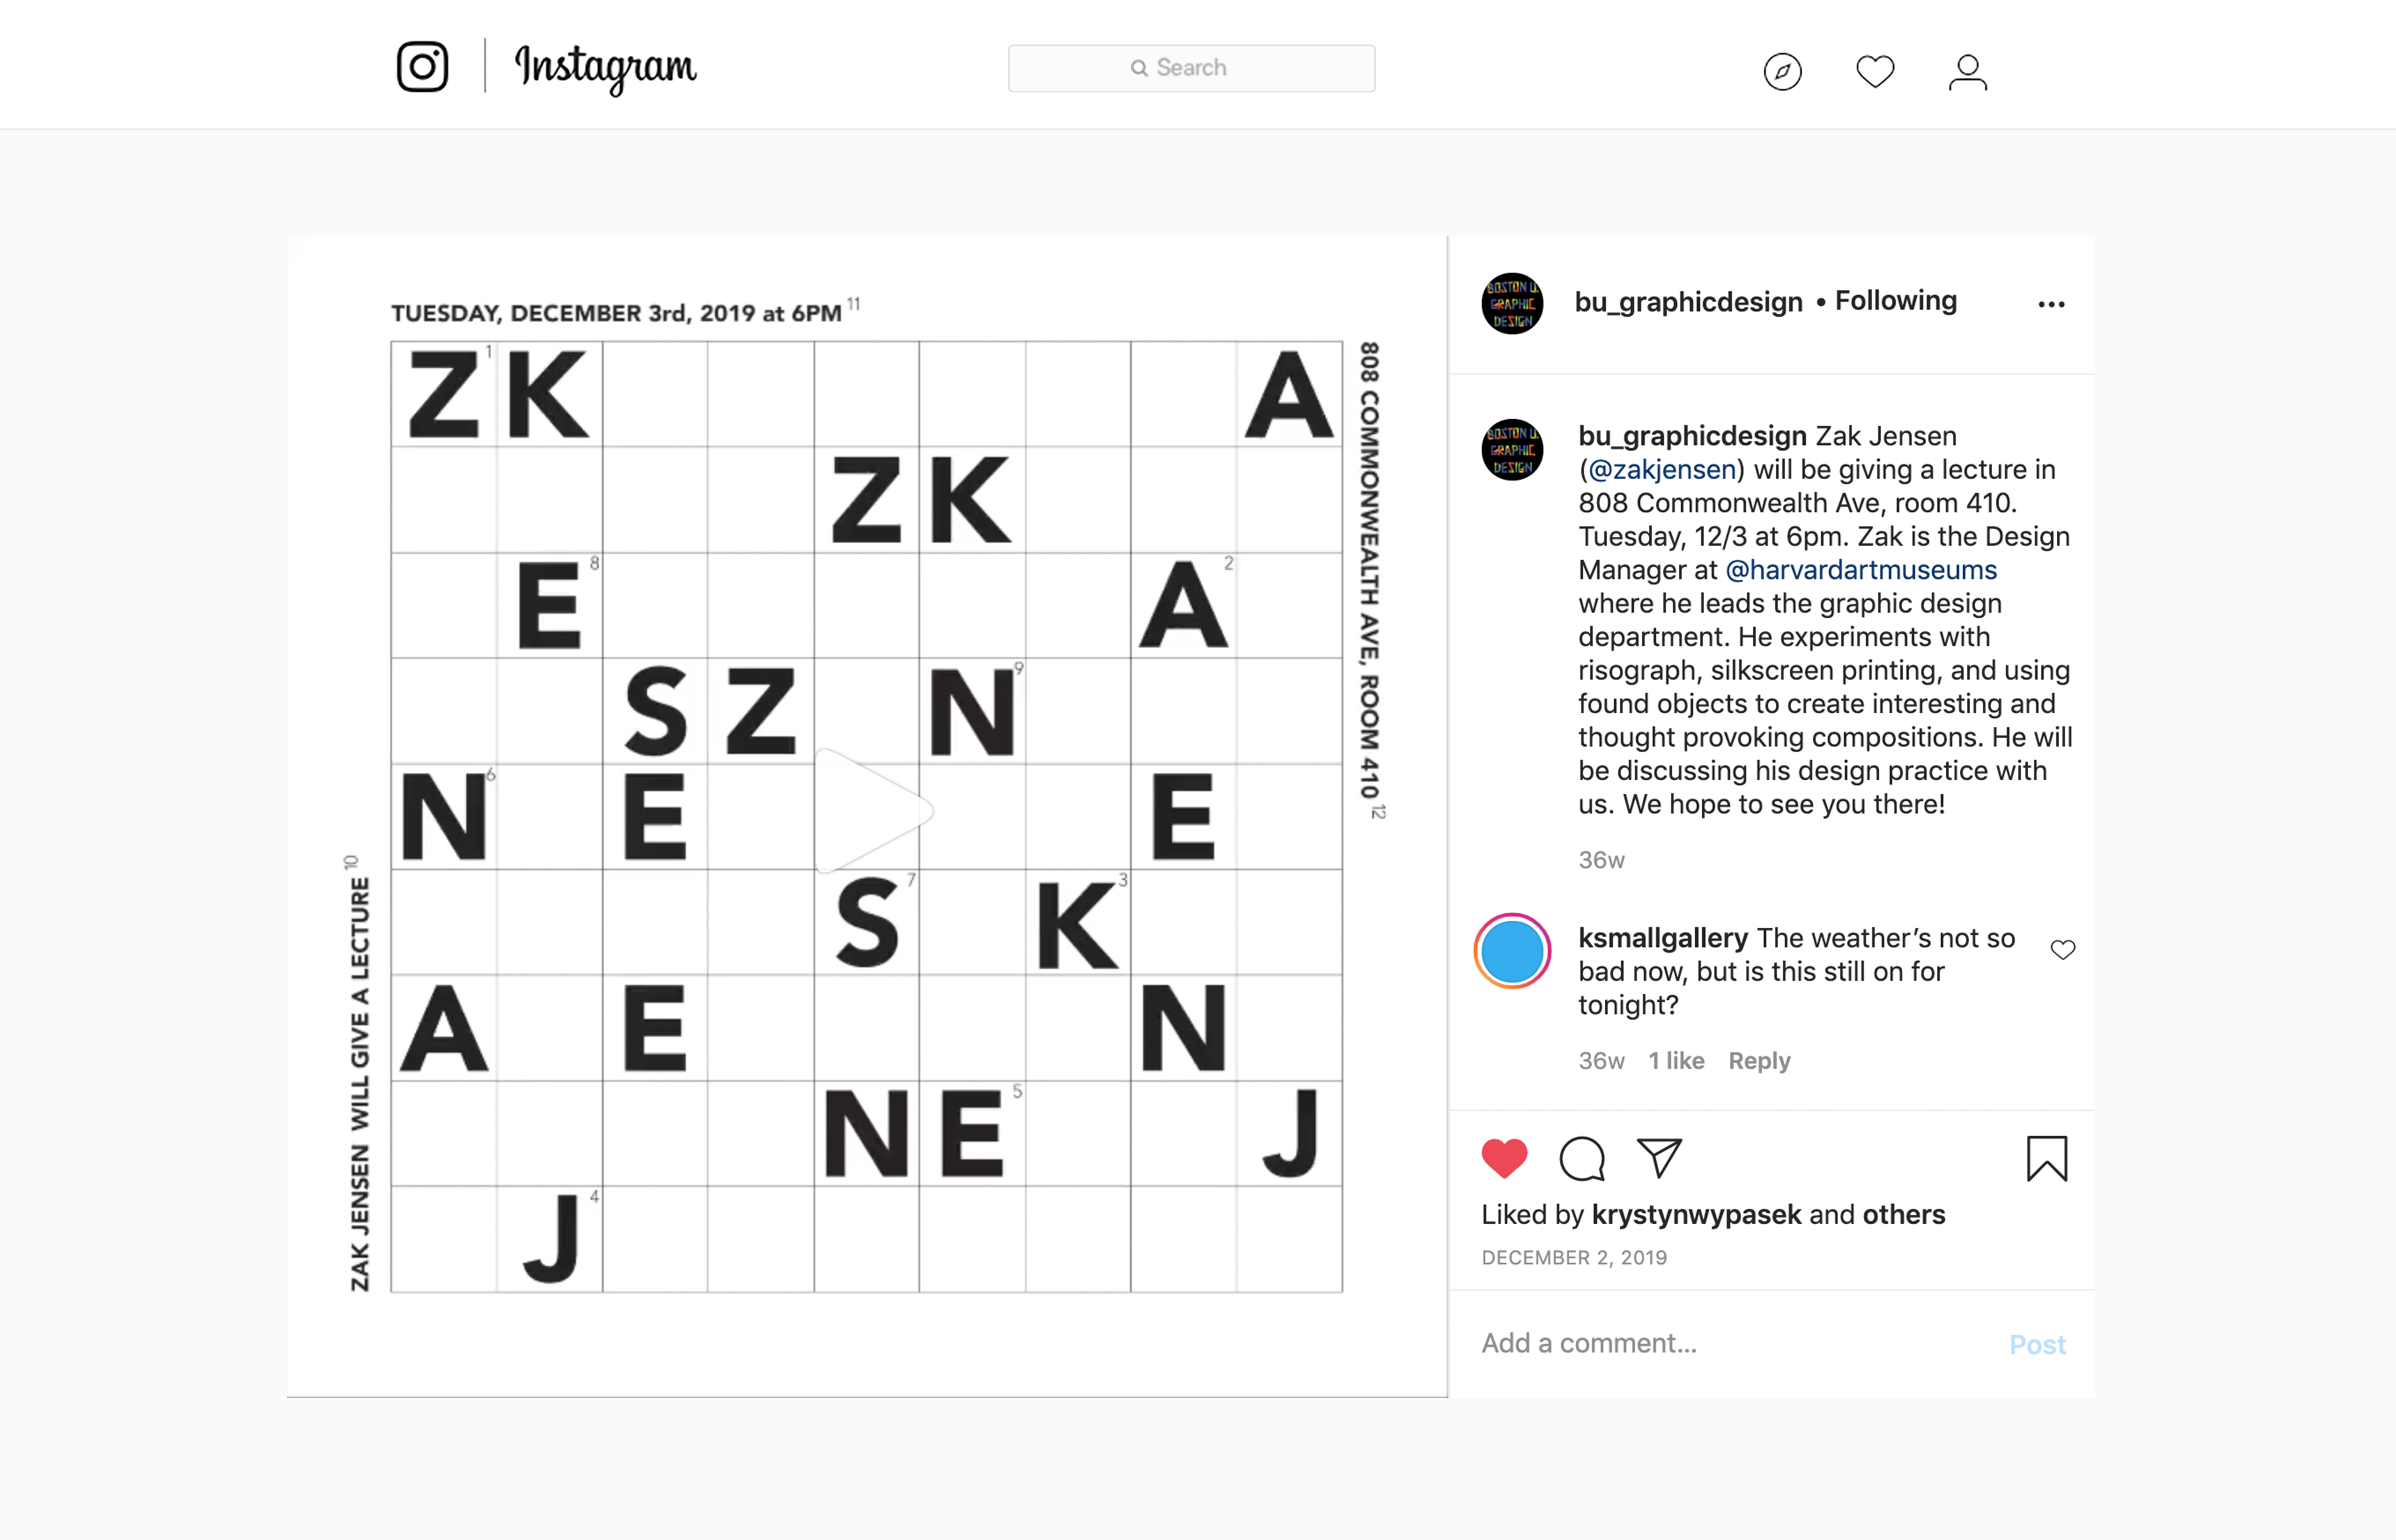
Task: Open activity feed heart icon in header
Action: [1875, 72]
